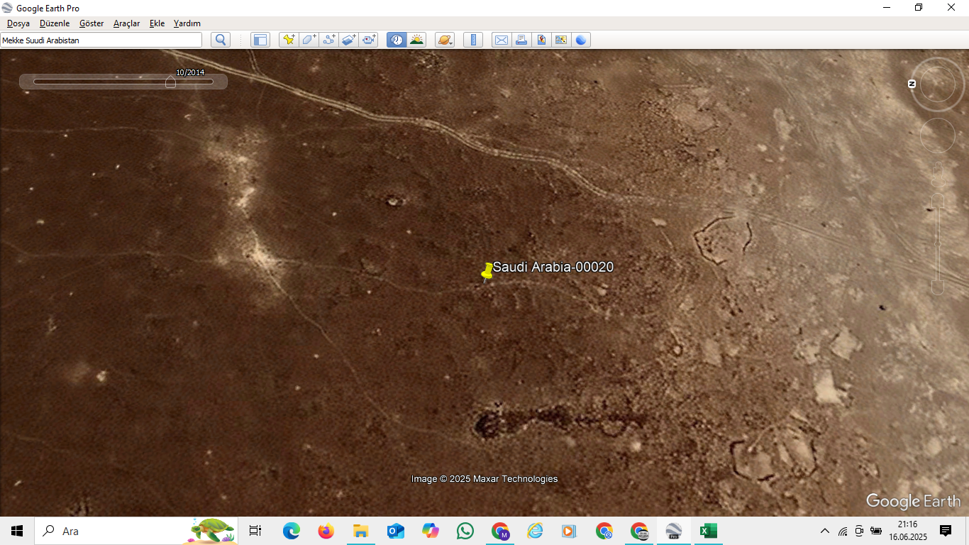
Task: Click the vertical zoom slider
Action: [x=938, y=244]
